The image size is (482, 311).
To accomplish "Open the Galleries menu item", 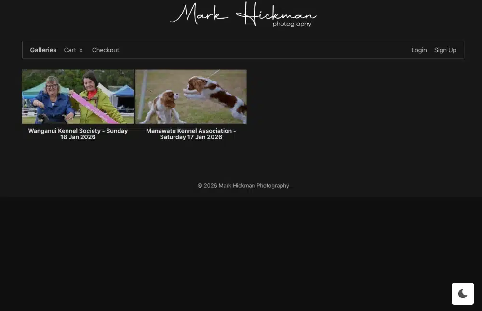I will click(x=43, y=50).
